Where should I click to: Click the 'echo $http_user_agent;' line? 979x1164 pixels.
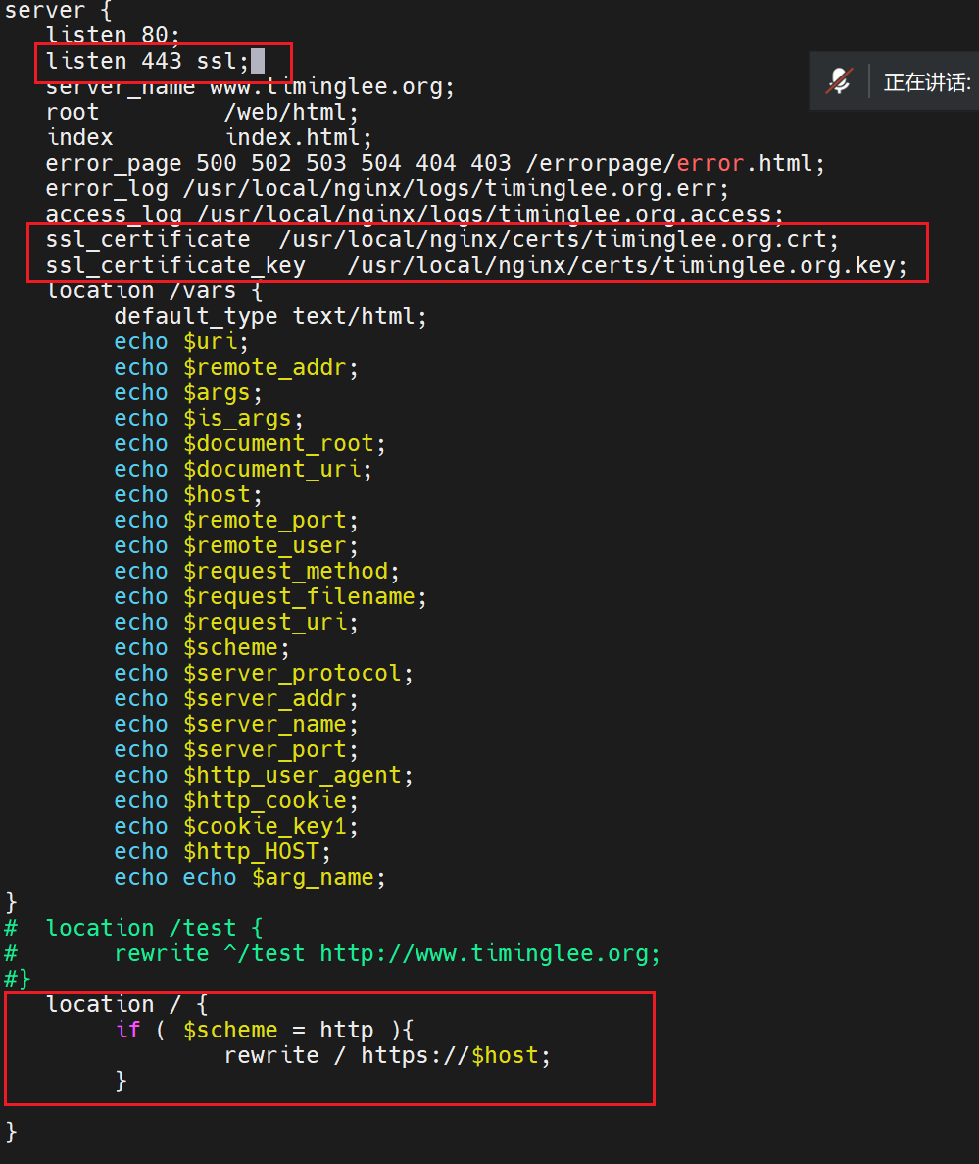[x=264, y=775]
